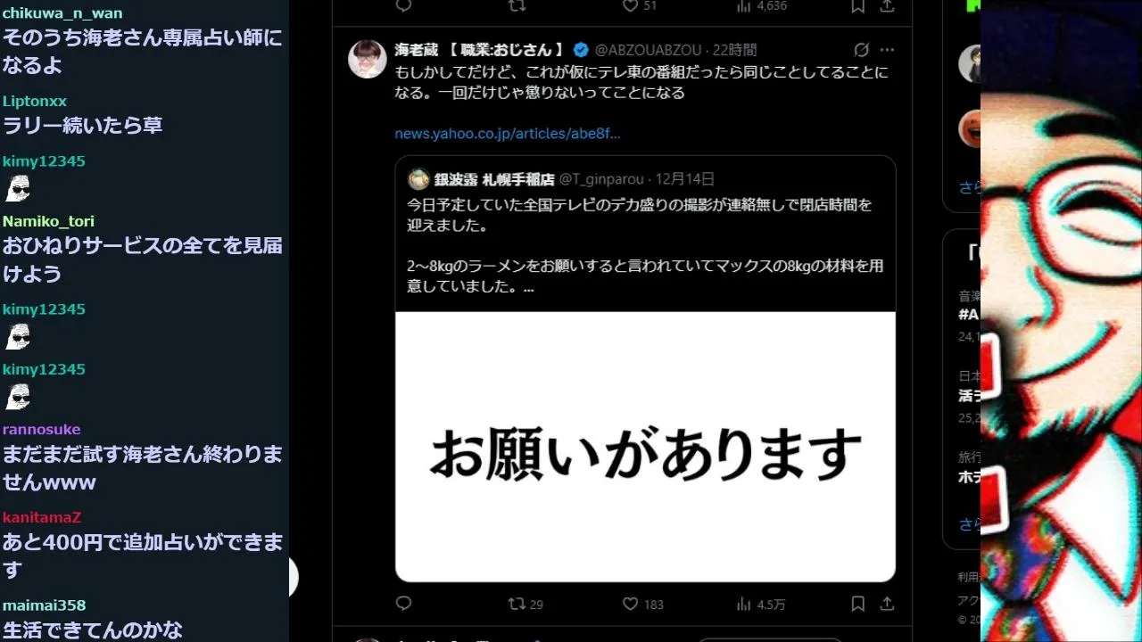The width and height of the screenshot is (1142, 642).
Task: Click chat username kanitamaZ
Action: 42,517
